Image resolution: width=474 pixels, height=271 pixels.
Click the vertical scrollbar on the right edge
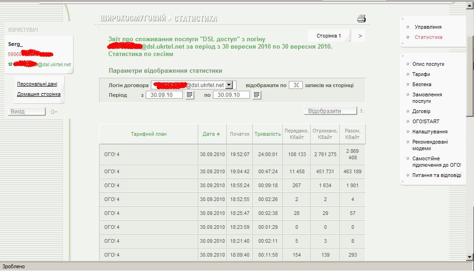point(470,74)
